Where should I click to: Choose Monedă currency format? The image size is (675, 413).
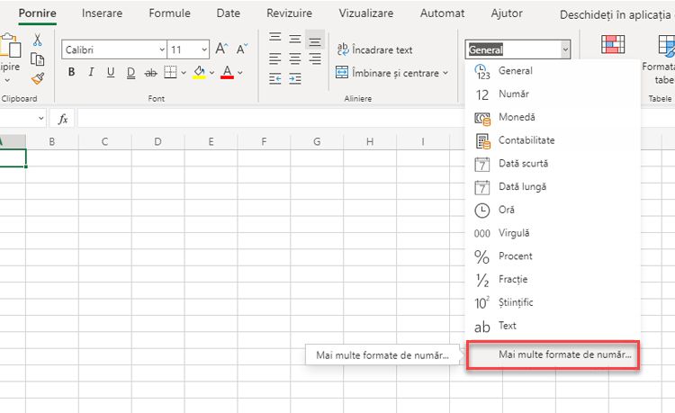pyautogui.click(x=553, y=118)
